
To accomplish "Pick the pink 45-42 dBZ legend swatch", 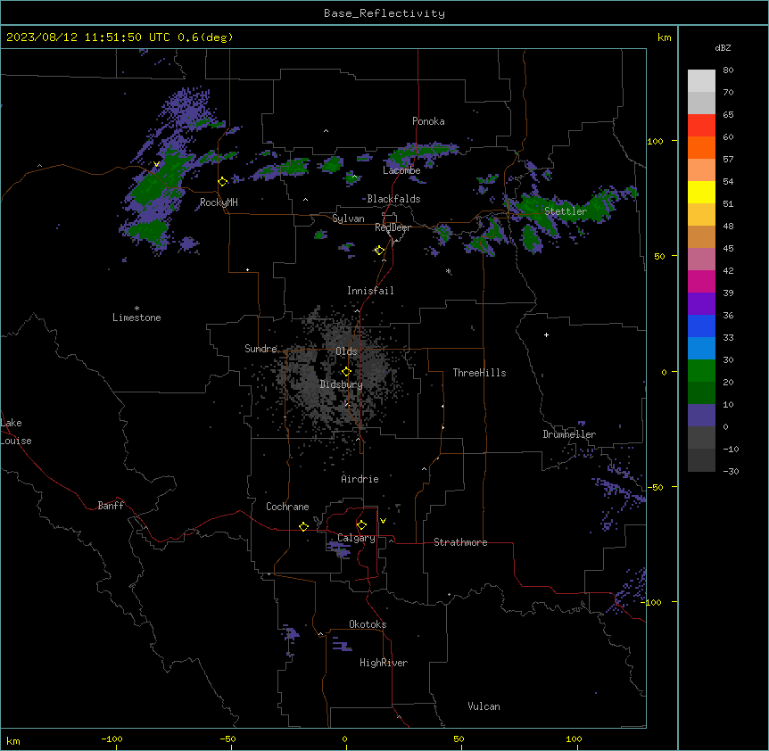I will coord(701,260).
